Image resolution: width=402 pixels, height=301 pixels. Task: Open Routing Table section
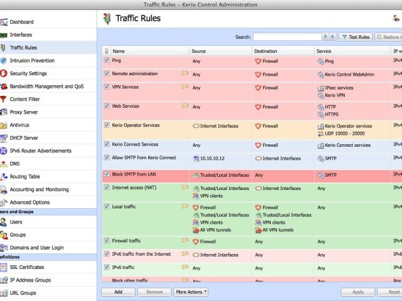point(24,177)
